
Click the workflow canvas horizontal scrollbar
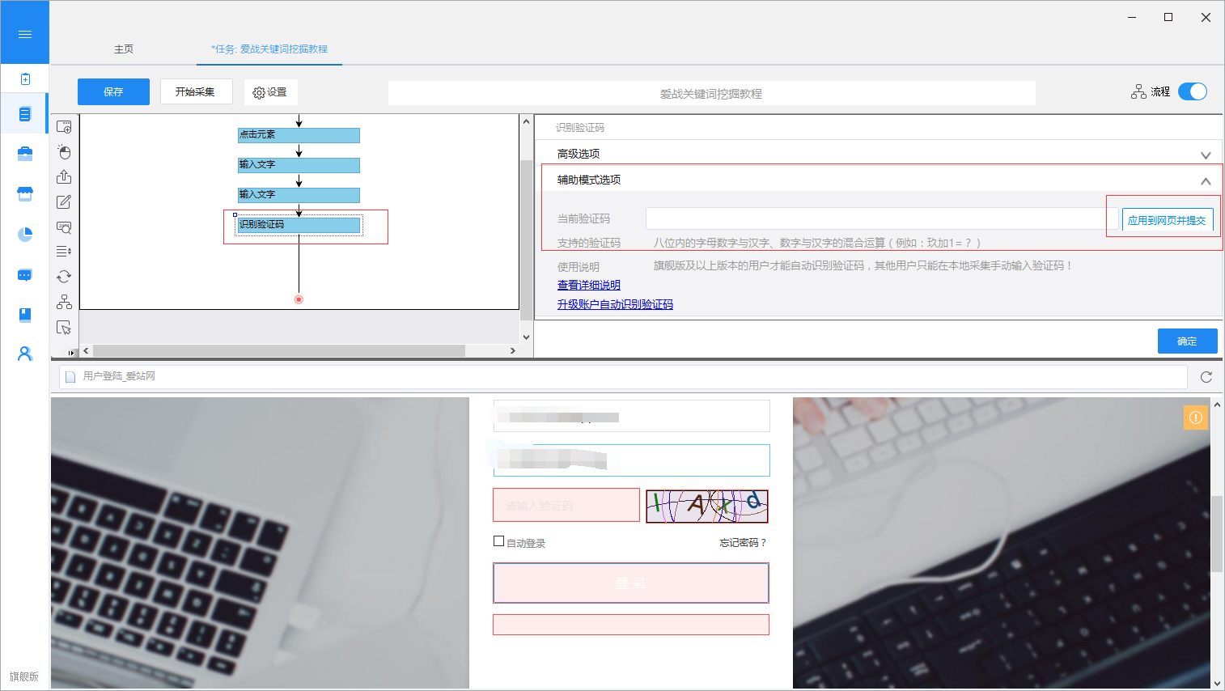coord(279,351)
